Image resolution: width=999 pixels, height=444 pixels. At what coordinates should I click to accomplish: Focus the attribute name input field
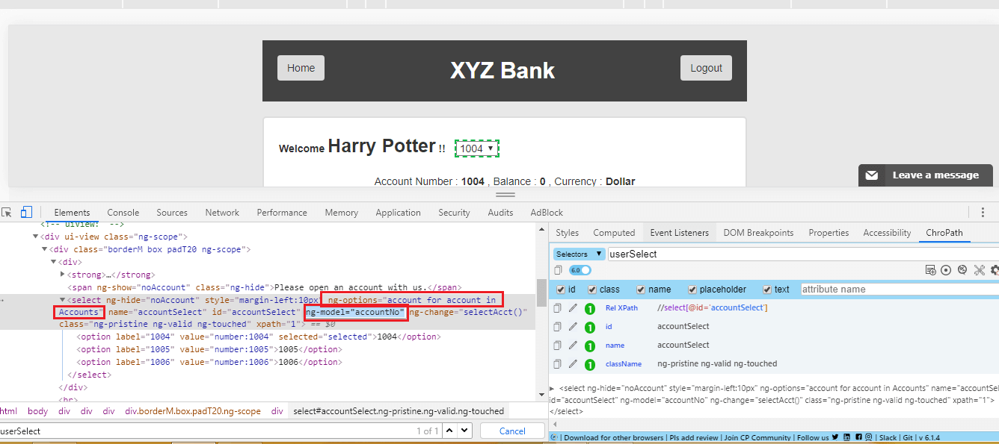tap(899, 290)
